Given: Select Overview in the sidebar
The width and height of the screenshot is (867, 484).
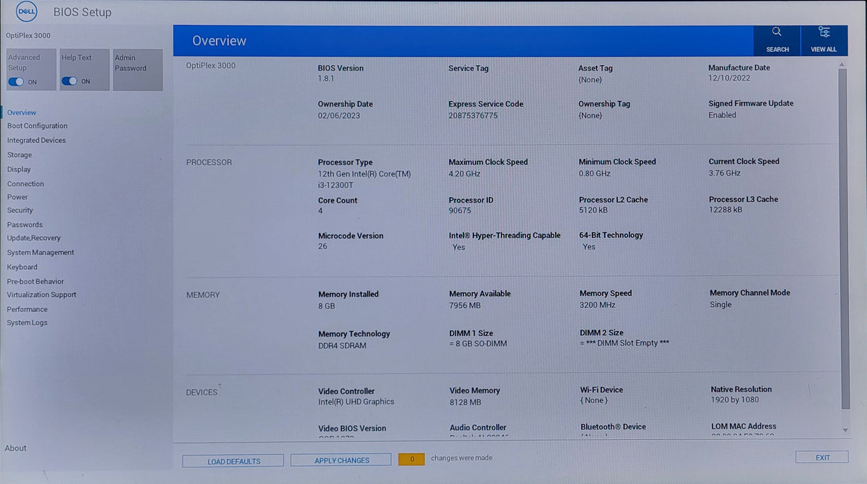Looking at the screenshot, I should point(21,113).
